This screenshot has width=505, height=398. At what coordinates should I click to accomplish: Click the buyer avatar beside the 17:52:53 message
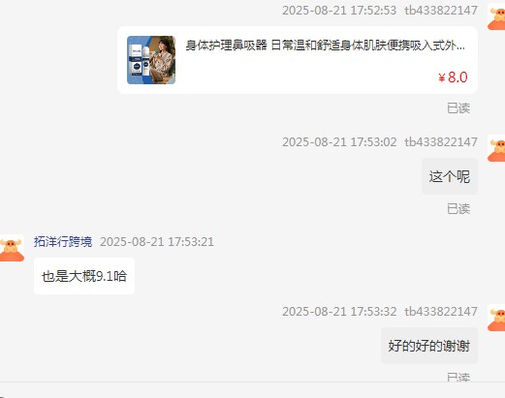pyautogui.click(x=496, y=16)
